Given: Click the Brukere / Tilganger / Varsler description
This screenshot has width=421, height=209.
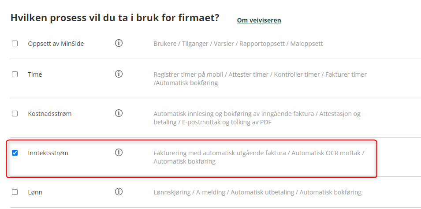Looking at the screenshot, I should click(238, 44).
